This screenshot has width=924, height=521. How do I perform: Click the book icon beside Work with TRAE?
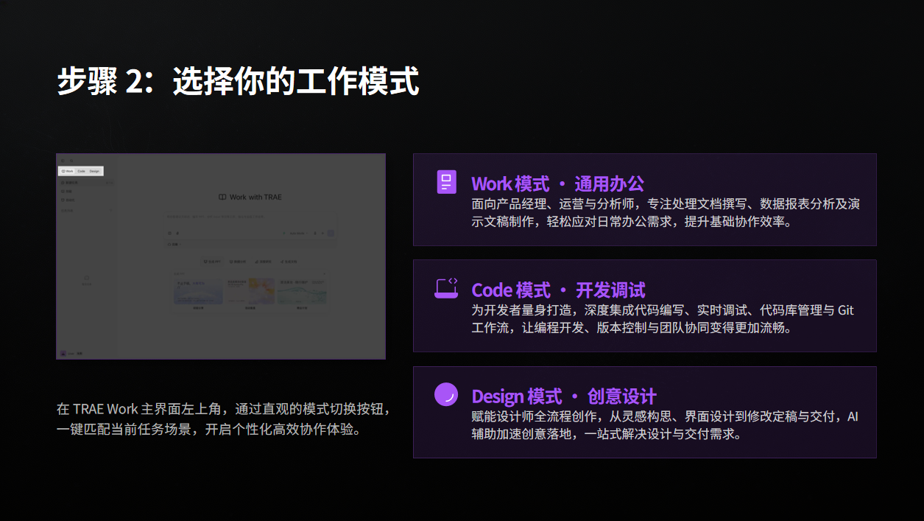(222, 197)
